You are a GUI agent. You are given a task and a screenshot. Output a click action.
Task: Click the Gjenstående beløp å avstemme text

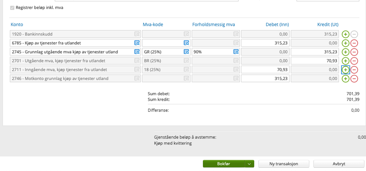click(185, 137)
